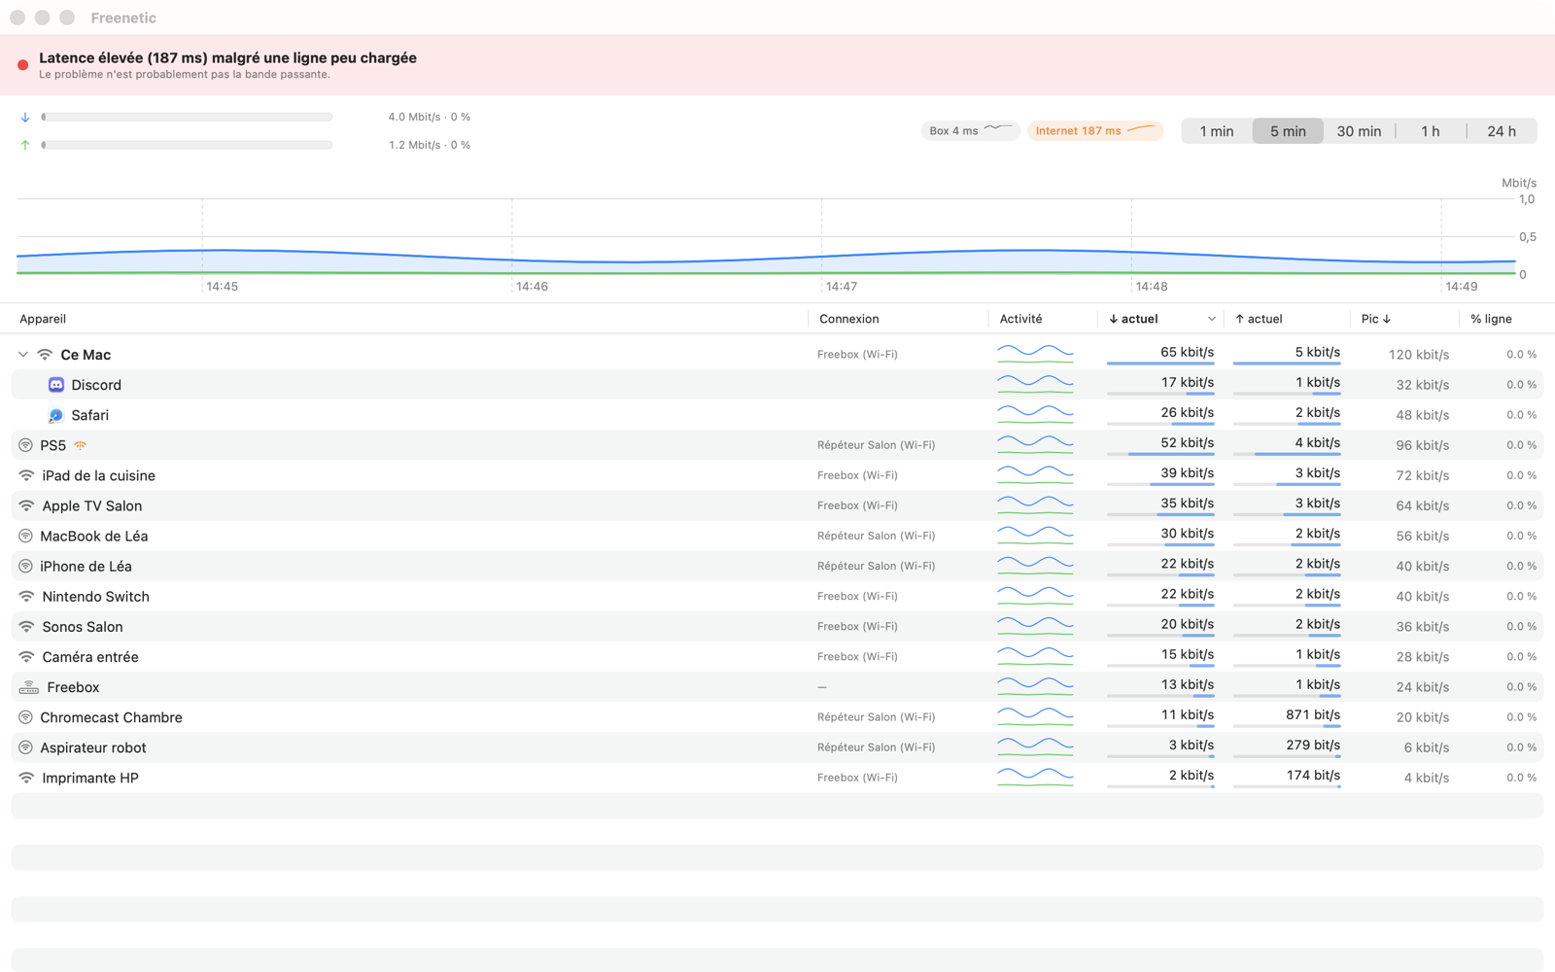Click the blue download arrow icon

(25, 117)
